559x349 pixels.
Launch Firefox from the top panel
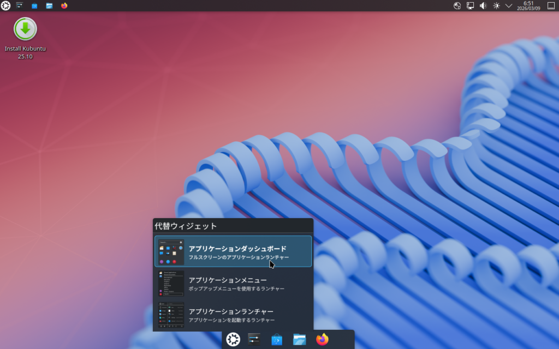click(x=64, y=5)
